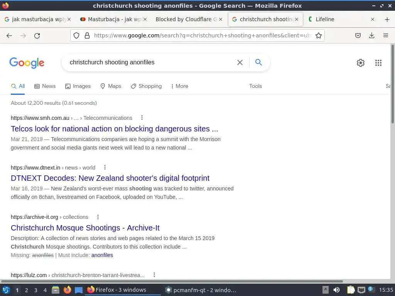This screenshot has height=296, width=395.
Task: Open Firefox - 3 windows taskbar group
Action: click(123, 290)
